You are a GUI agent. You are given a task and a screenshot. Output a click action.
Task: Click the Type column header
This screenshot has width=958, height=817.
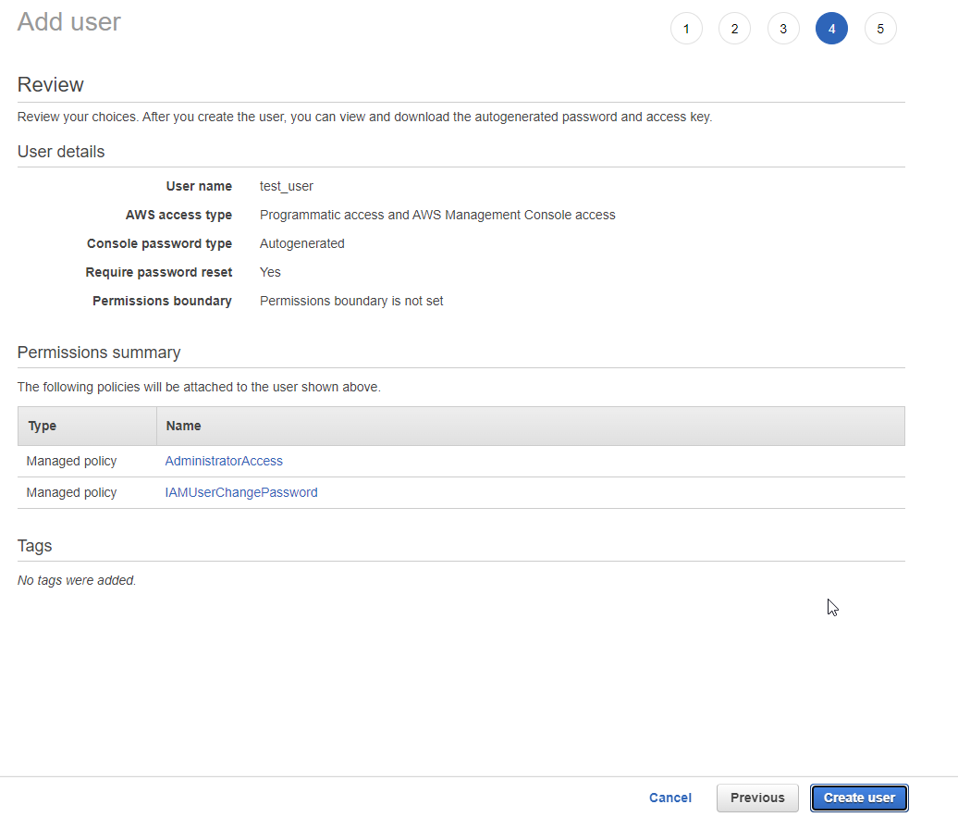click(42, 426)
